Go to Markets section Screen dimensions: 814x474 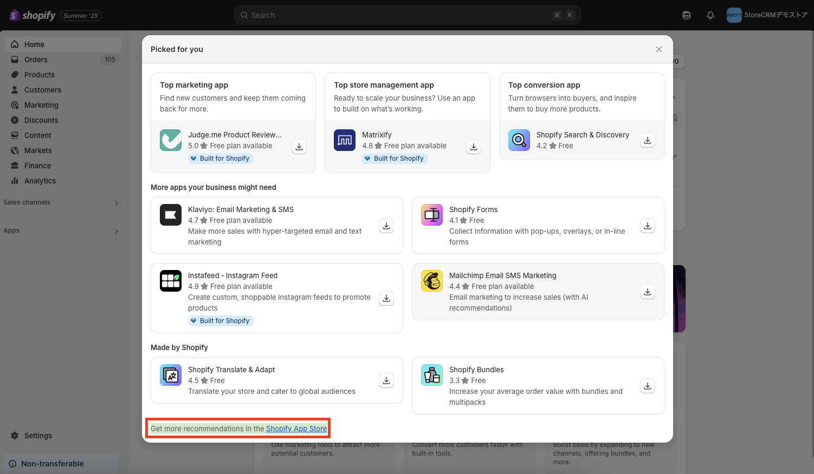coord(63,150)
